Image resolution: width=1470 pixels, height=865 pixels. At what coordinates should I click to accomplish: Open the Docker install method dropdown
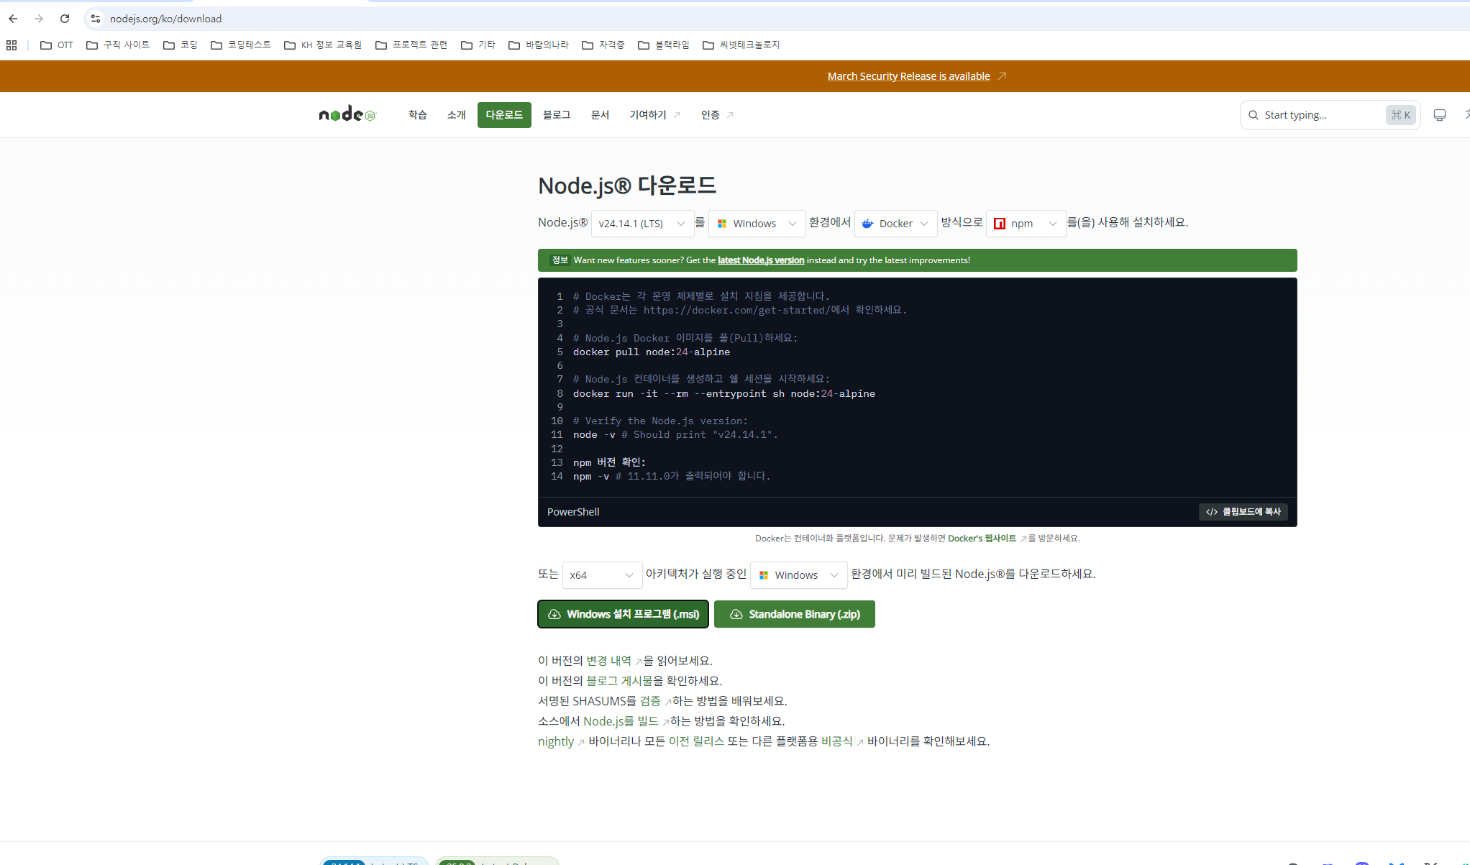click(x=895, y=224)
